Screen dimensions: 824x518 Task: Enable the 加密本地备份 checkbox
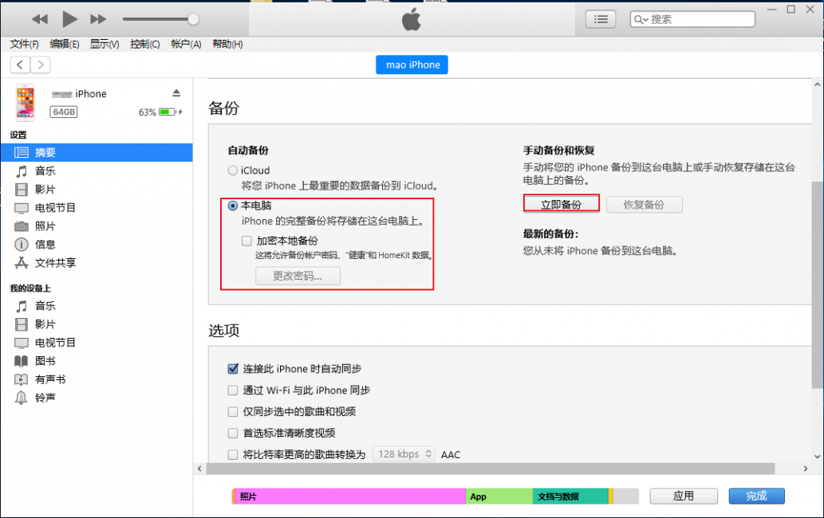tap(246, 241)
